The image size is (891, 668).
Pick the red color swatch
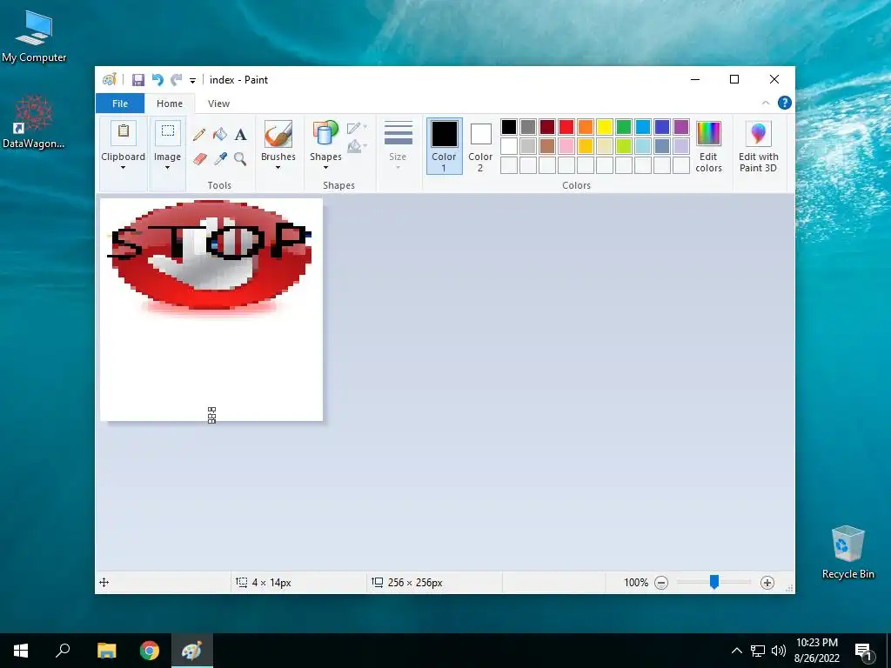click(x=566, y=127)
